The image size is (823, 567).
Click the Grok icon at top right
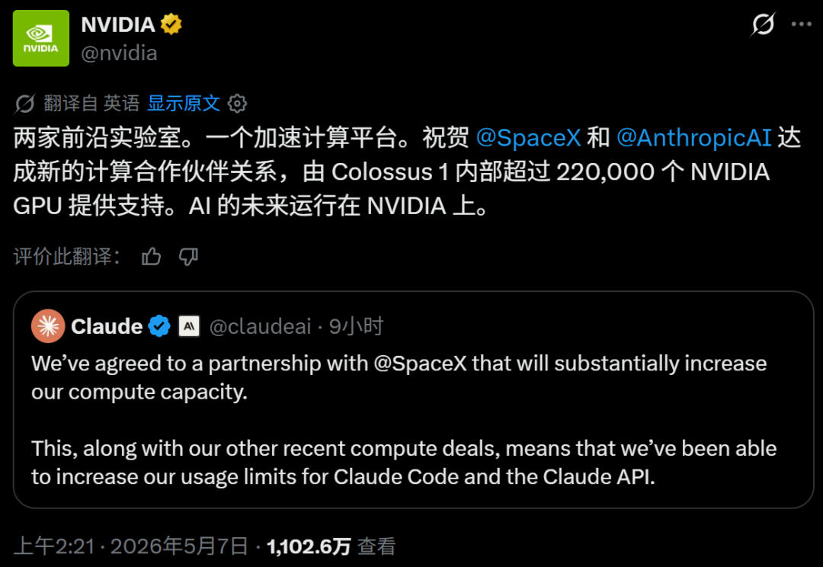coord(763,24)
